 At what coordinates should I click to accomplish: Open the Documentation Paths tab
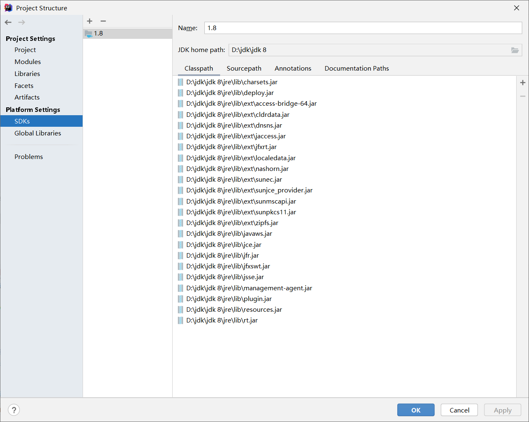click(356, 68)
